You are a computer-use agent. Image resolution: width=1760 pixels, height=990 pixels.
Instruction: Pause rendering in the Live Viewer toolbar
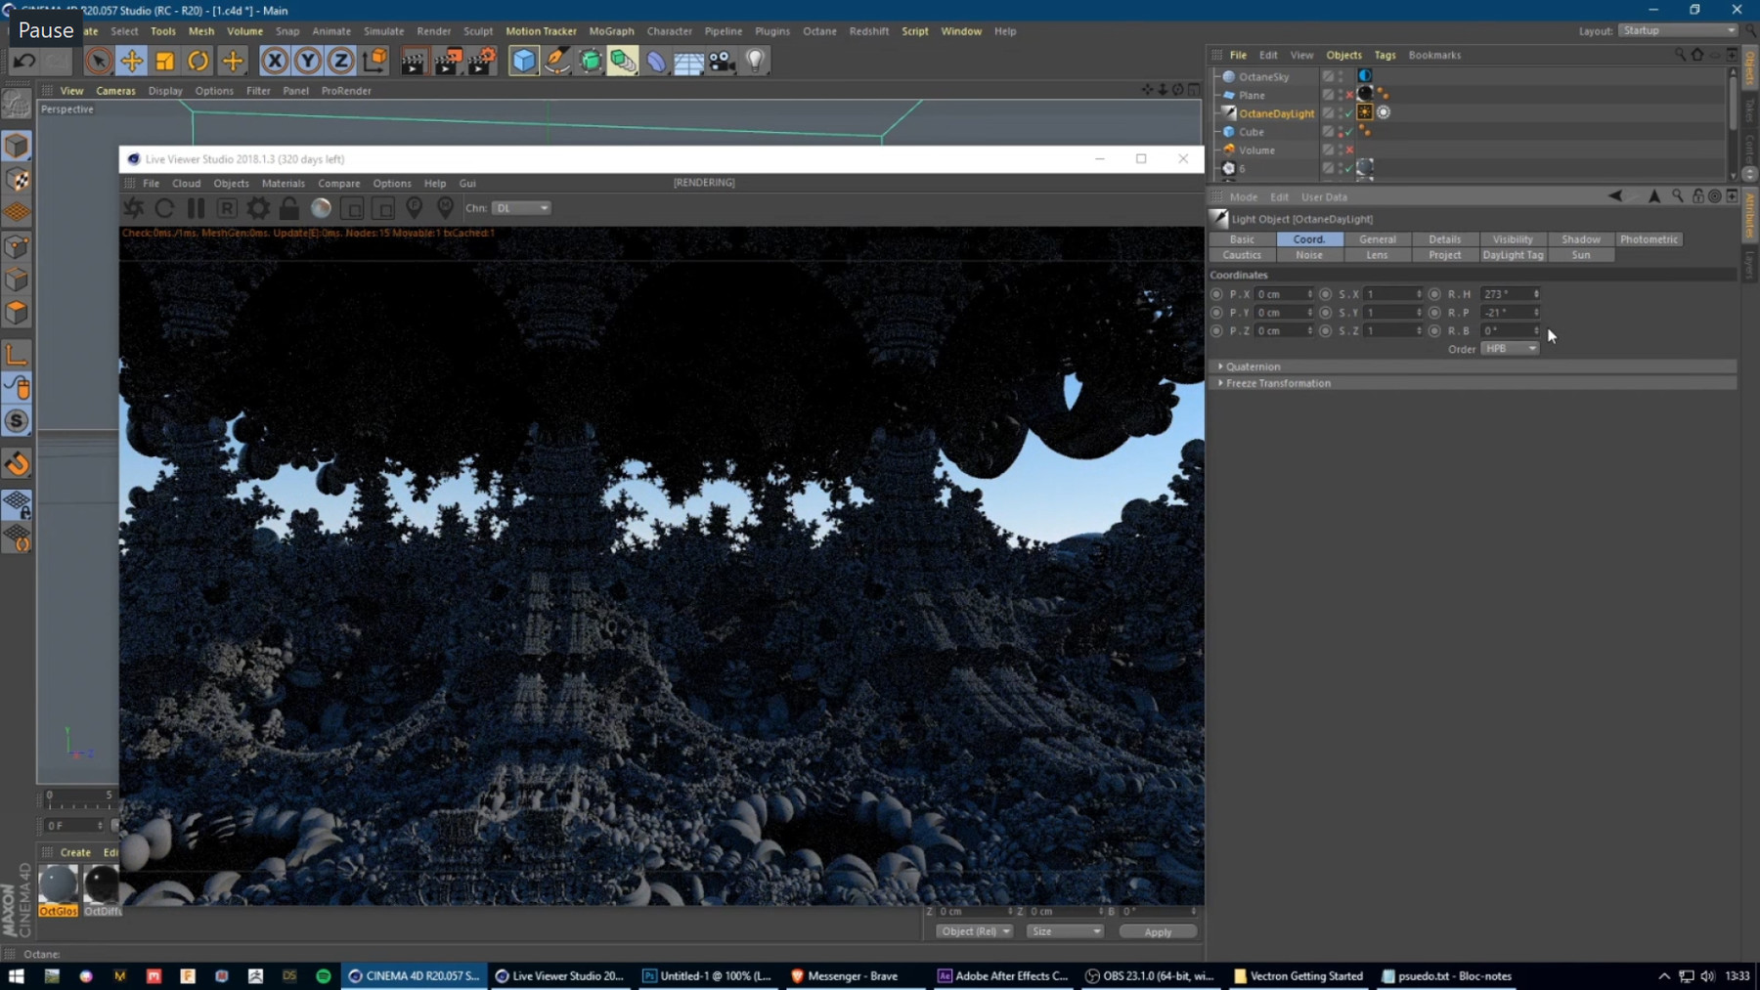(x=196, y=207)
